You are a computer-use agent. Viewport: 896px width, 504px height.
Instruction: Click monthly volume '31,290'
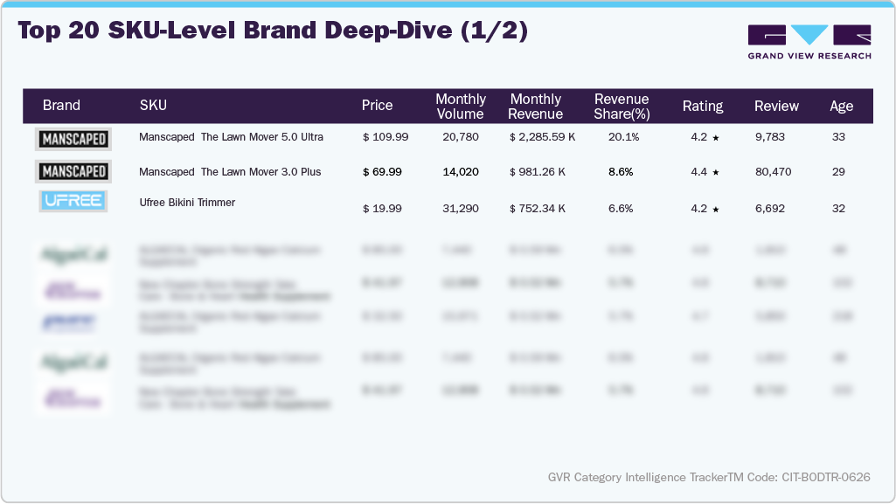point(461,209)
